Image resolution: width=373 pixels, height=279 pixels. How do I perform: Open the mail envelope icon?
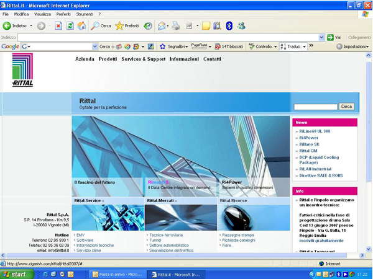(162, 25)
